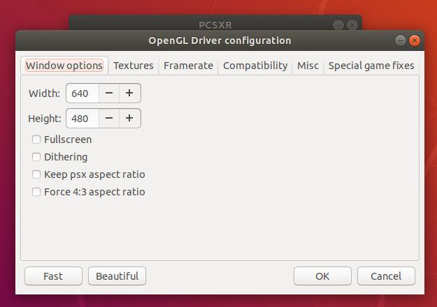Close the OpenGL Driver configuration window
Screen dimensions: 437x307
coord(415,40)
